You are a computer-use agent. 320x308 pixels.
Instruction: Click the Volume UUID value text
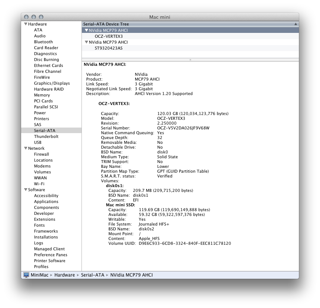[185, 243]
